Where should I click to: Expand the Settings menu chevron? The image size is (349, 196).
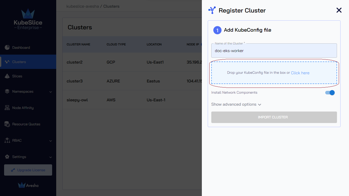pos(51,157)
